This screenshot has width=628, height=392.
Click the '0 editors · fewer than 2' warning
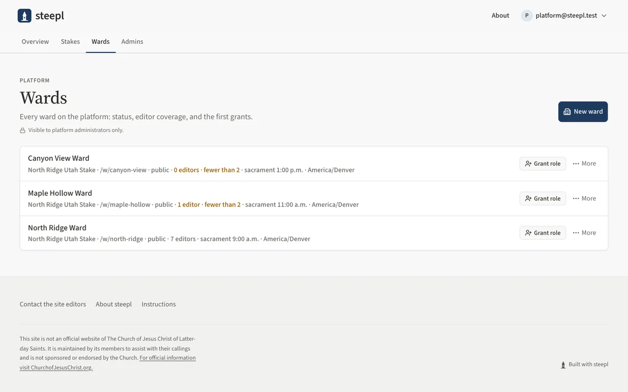tap(207, 170)
